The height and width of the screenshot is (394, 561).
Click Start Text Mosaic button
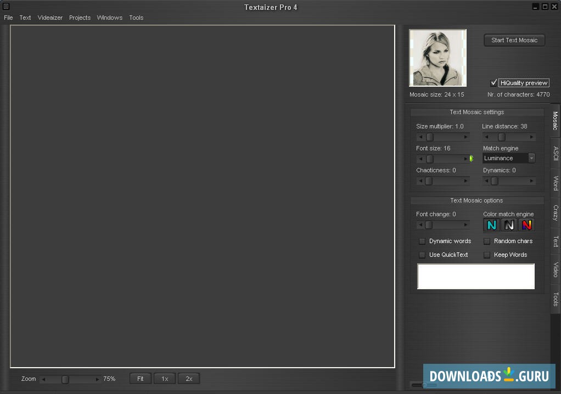514,40
